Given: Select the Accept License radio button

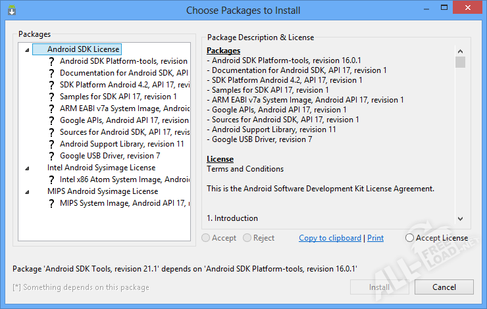Looking at the screenshot, I should (x=410, y=238).
